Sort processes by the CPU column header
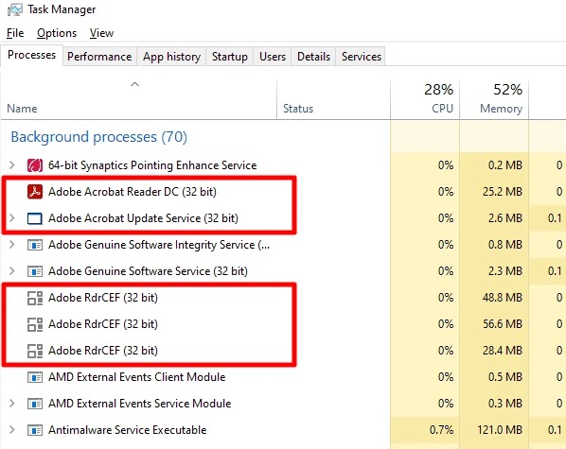This screenshot has width=566, height=449. tap(425, 99)
